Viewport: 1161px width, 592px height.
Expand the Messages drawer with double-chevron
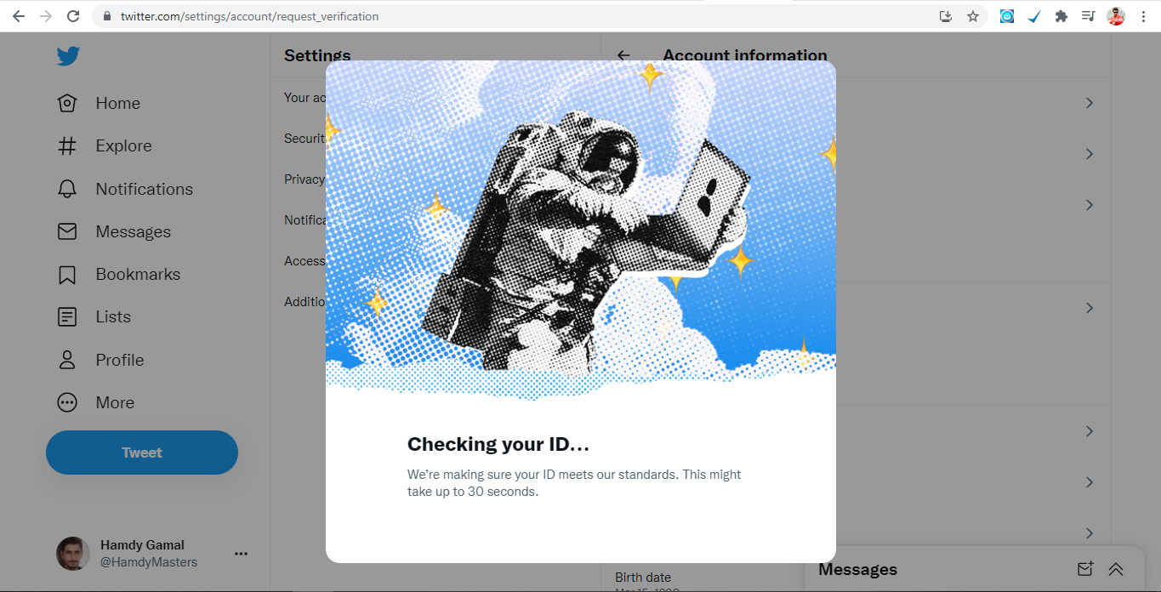(x=1116, y=569)
